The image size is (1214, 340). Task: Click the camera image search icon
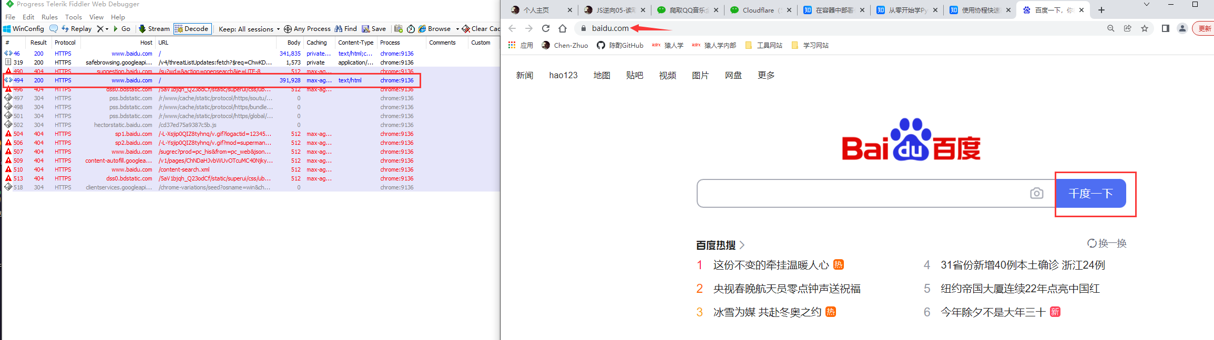[x=1036, y=194]
